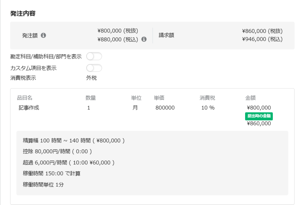
Task: Click the info icon next to ¥880,000 (税込)
Action: pyautogui.click(x=144, y=39)
